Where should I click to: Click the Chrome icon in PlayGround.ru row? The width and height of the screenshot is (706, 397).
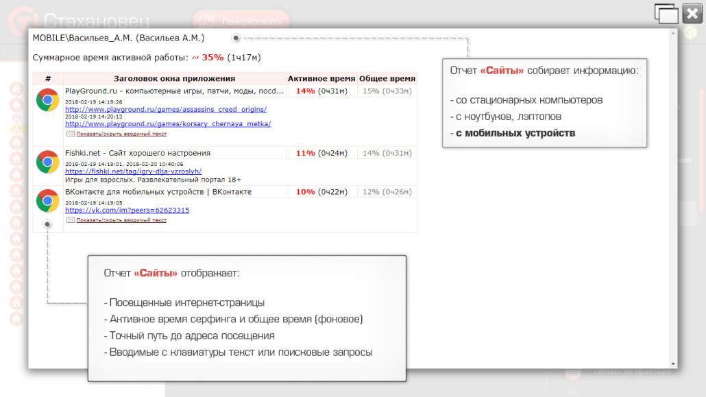tap(48, 100)
